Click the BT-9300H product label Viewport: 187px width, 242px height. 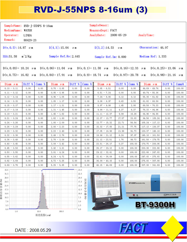155,205
